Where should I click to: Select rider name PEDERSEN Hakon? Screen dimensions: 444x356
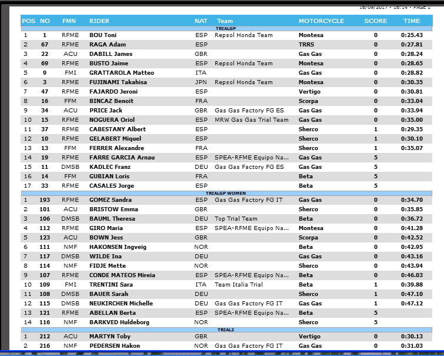[x=115, y=346]
